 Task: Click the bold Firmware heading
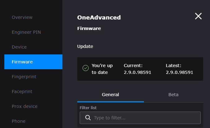tap(89, 28)
